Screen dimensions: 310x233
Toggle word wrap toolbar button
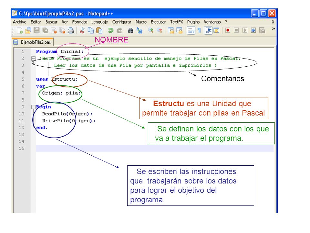click(191, 30)
